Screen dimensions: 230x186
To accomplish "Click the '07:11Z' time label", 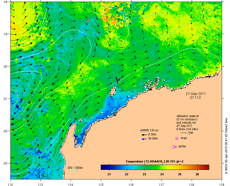I will point(196,97).
